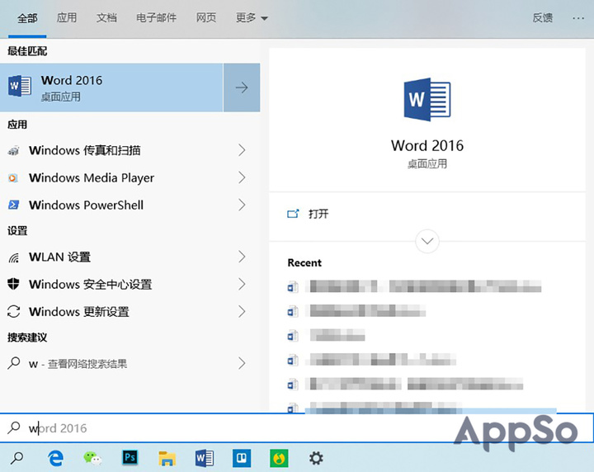This screenshot has height=472, width=594.
Task: Launch Microsoft Edge from the taskbar
Action: [x=56, y=458]
